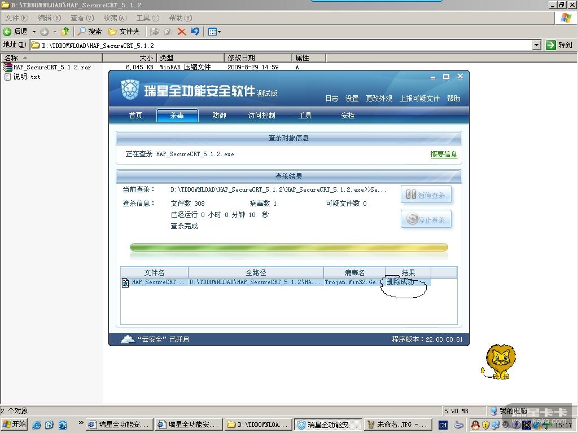
Task: Switch to Rising 工具 tab
Action: tap(305, 115)
